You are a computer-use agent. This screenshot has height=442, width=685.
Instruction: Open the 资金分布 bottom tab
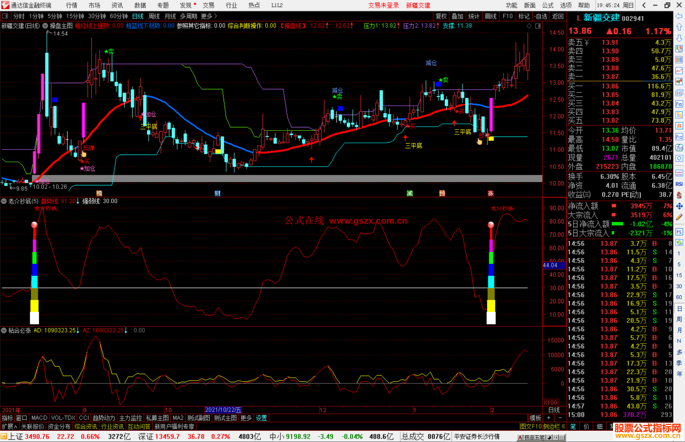pyautogui.click(x=59, y=426)
